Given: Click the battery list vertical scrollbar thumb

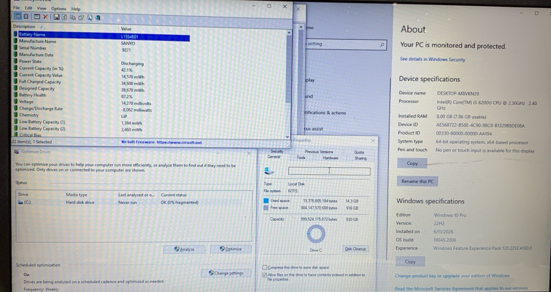Looking at the screenshot, I should (288, 69).
